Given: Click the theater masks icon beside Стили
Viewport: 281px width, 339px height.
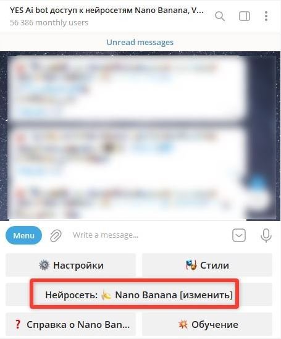Looking at the screenshot, I should 191,265.
